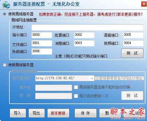Click the 用户名 input field

pyautogui.click(x=54, y=88)
